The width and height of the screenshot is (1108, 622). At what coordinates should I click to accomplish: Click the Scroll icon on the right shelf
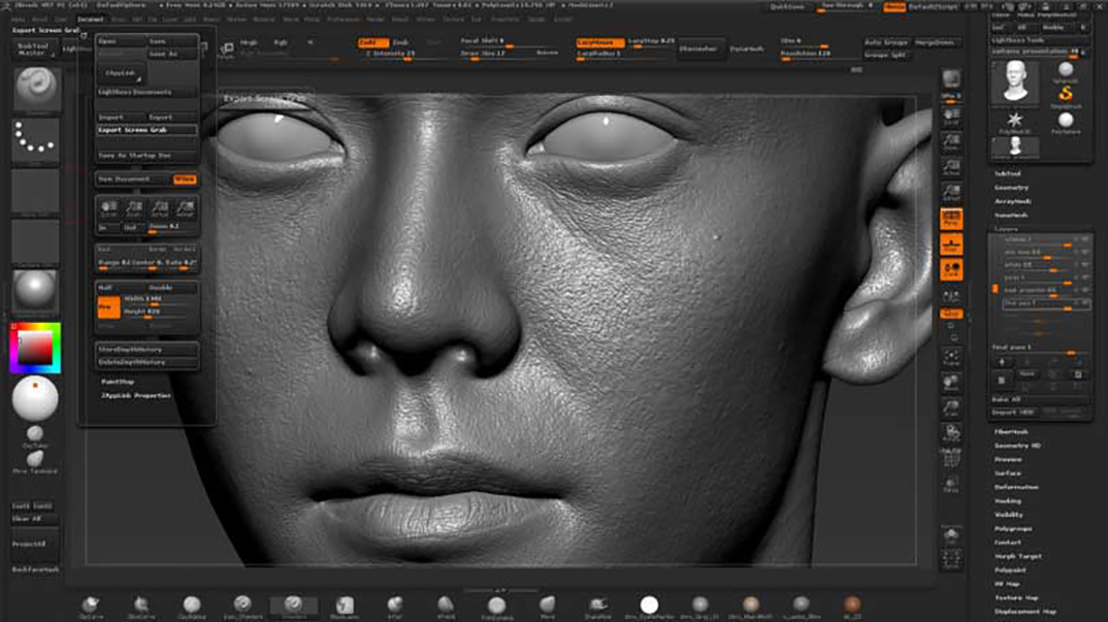pos(951,116)
